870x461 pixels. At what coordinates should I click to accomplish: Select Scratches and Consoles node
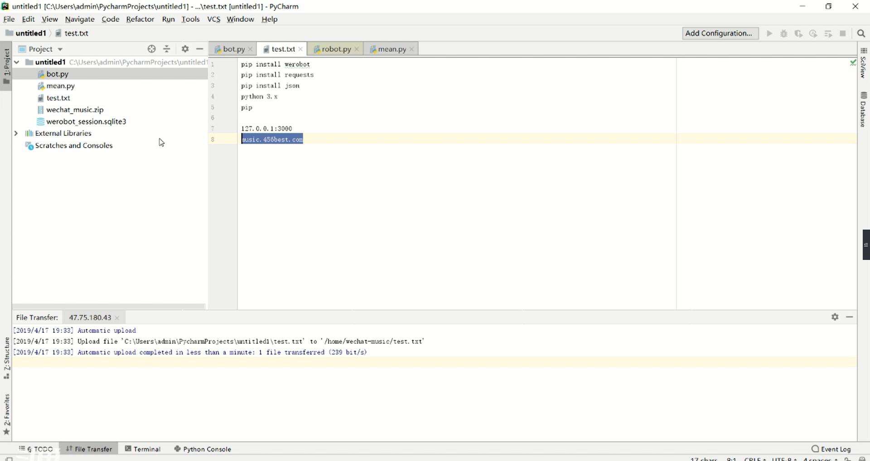pyautogui.click(x=74, y=145)
